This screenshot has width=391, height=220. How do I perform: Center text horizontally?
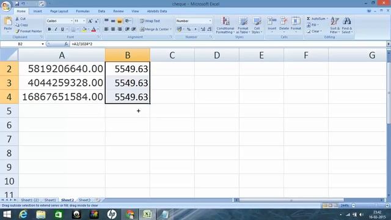click(x=113, y=29)
